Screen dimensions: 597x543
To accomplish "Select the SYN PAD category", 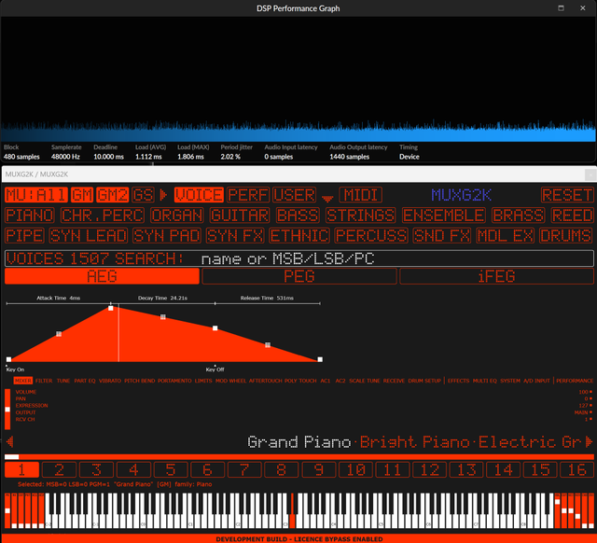I will 167,235.
